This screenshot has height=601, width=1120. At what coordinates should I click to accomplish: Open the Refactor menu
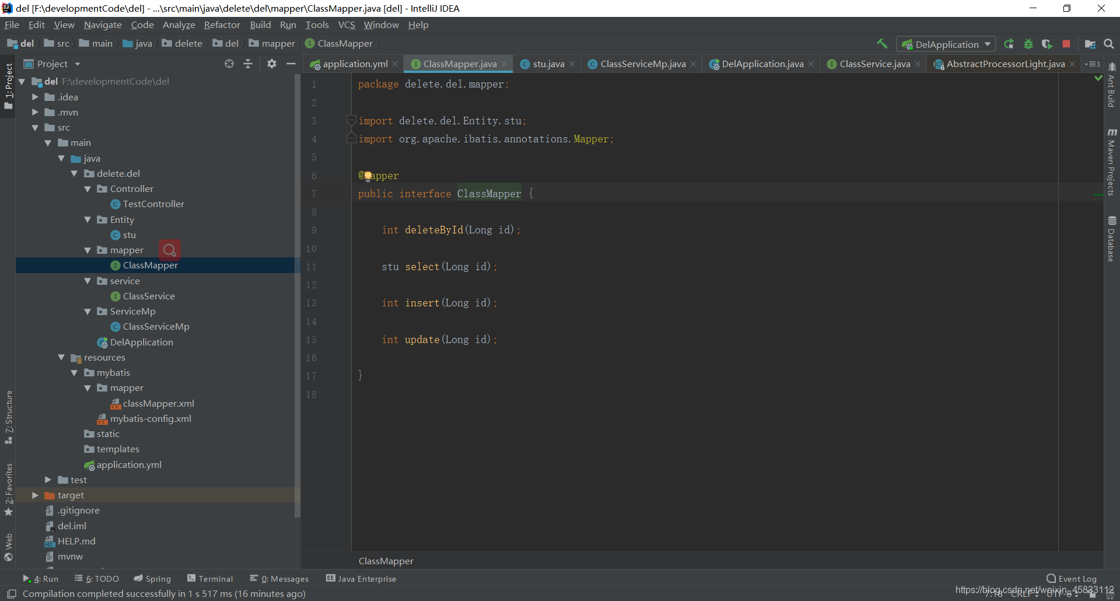[x=222, y=25]
